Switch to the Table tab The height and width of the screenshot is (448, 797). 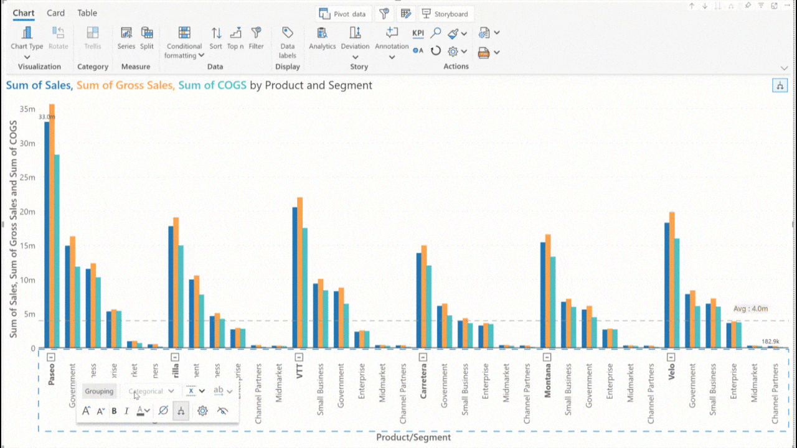(x=87, y=13)
